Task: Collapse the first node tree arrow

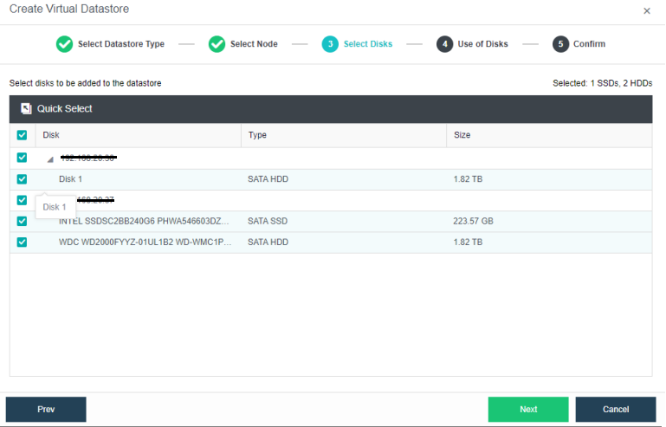Action: (x=50, y=159)
